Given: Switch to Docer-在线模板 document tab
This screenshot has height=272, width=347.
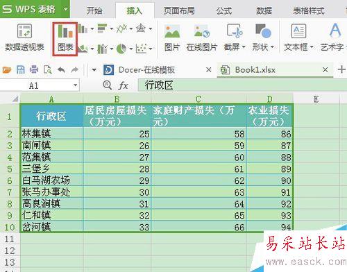Looking at the screenshot, I should [x=146, y=70].
